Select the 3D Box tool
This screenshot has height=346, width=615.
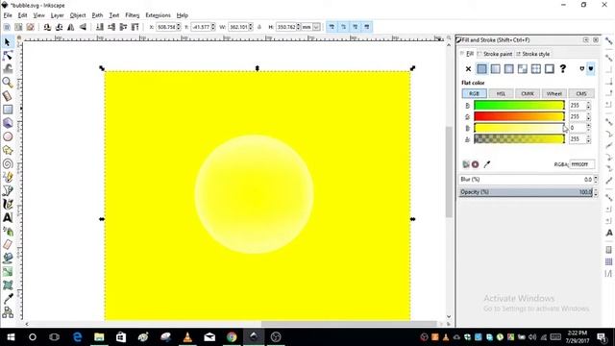(8, 123)
